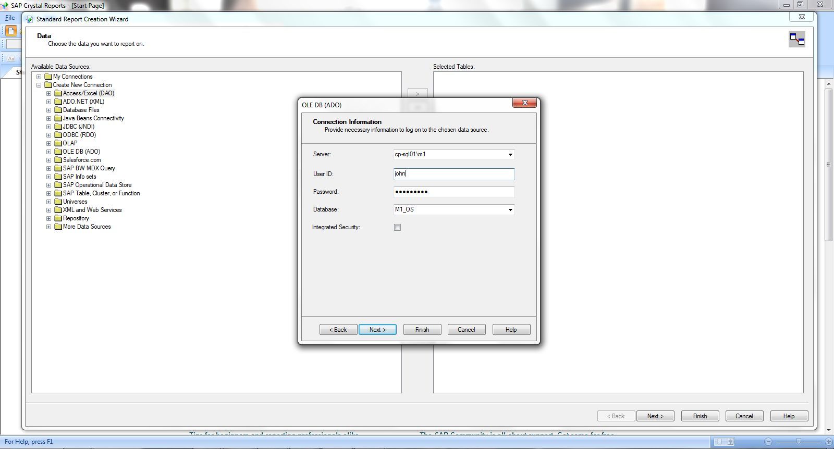Expand the More Data Sources node
The width and height of the screenshot is (834, 449).
pos(48,227)
